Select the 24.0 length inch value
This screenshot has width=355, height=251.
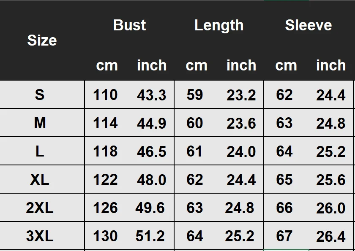241,151
